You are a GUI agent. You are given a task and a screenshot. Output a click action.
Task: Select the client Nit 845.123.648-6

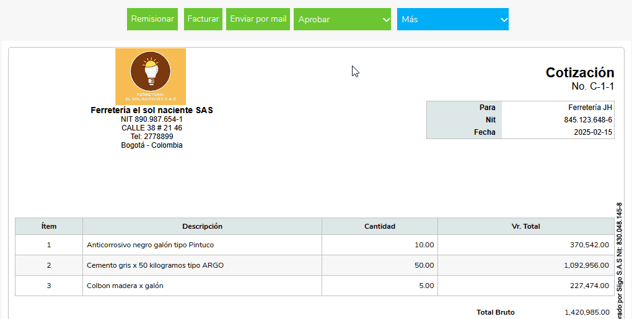tap(588, 120)
